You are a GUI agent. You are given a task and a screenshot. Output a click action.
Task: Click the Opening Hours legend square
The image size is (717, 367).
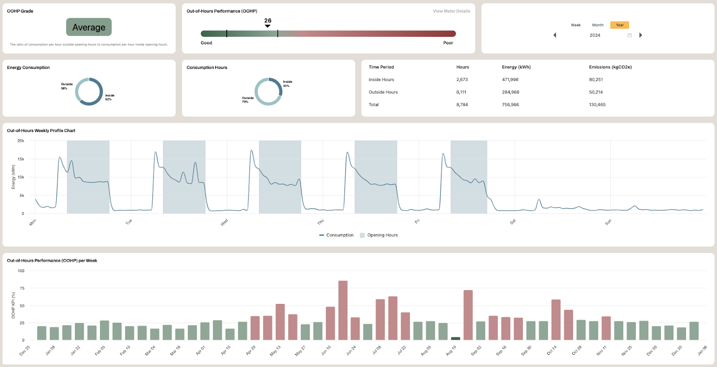(x=362, y=235)
